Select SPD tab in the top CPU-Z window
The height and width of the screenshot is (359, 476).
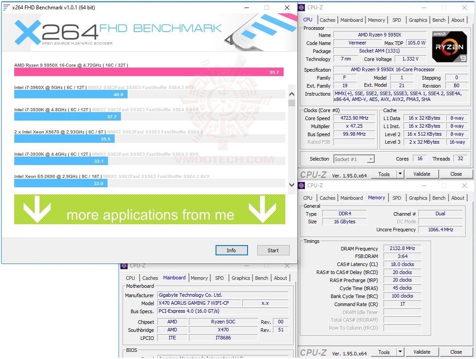[x=396, y=20]
